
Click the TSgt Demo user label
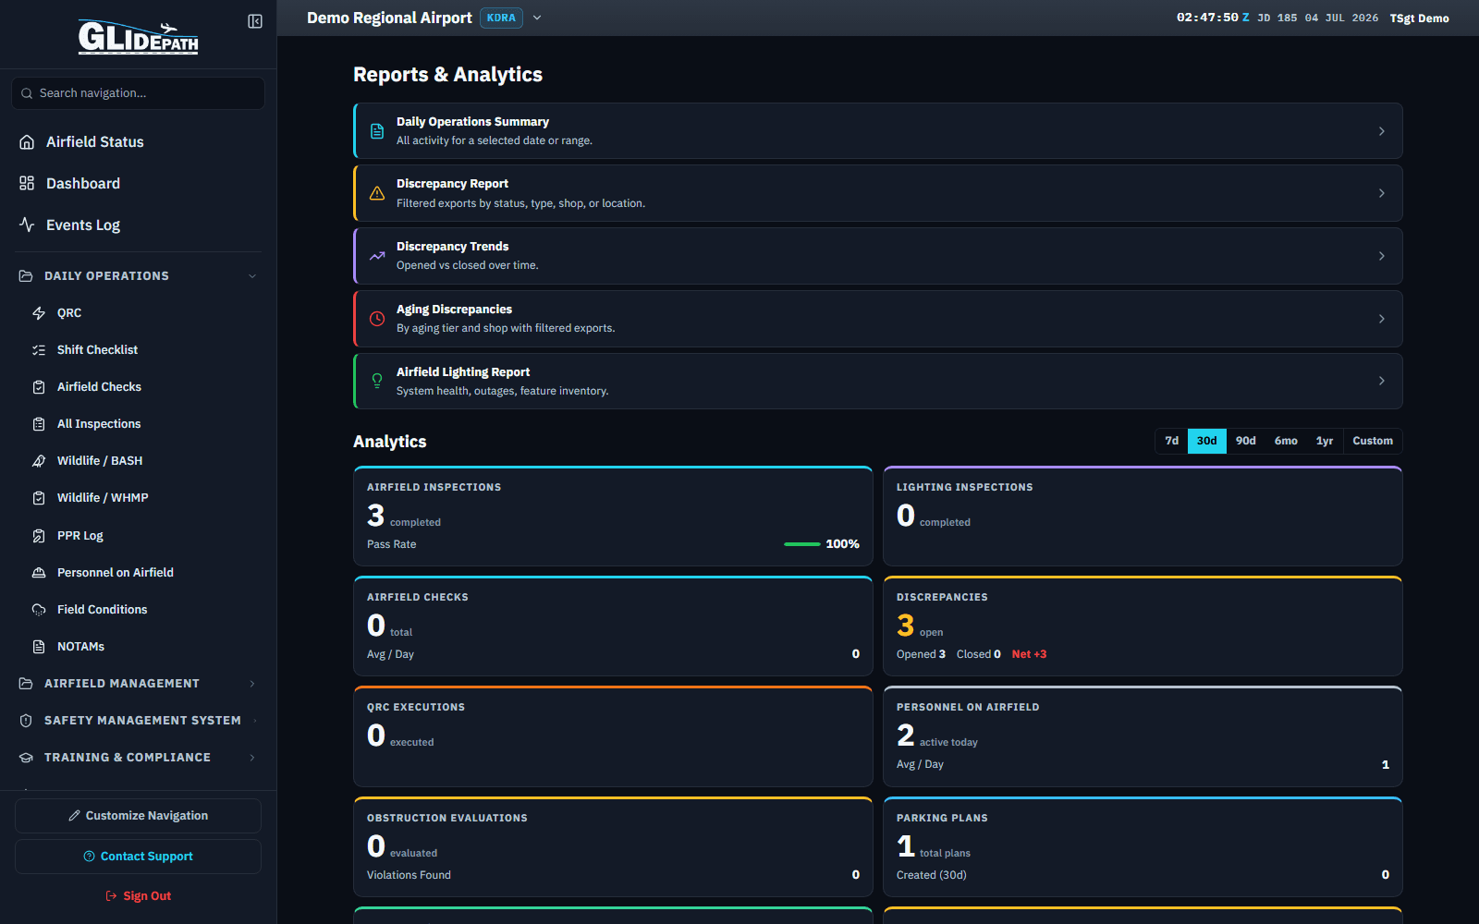coord(1419,18)
